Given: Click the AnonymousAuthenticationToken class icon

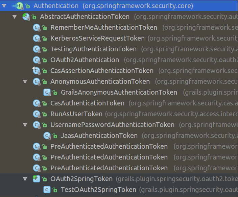Looking at the screenshot, I should pyautogui.click(x=37, y=81).
